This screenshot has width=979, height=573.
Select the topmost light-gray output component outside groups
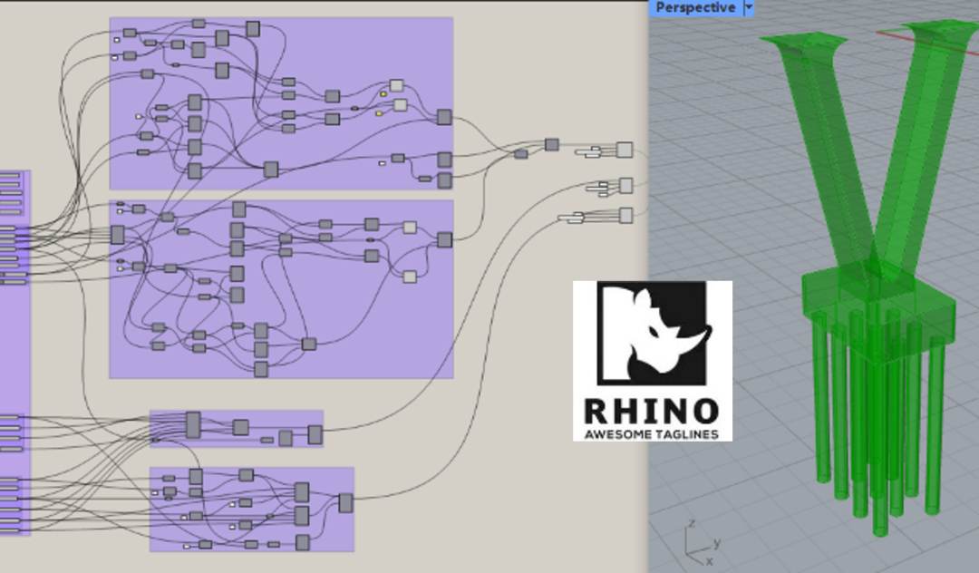(625, 150)
